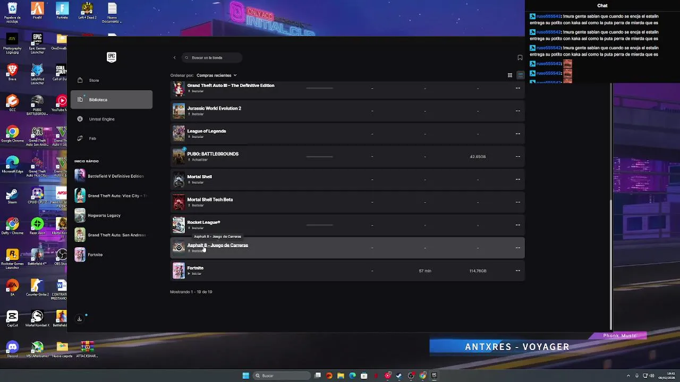This screenshot has width=680, height=382.
Task: Open options menu for Mortal Shell Tech Beta
Action: coord(518,202)
